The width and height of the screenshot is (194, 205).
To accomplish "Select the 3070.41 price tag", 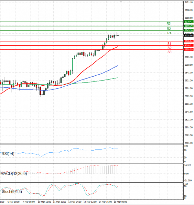I will [x=189, y=22].
